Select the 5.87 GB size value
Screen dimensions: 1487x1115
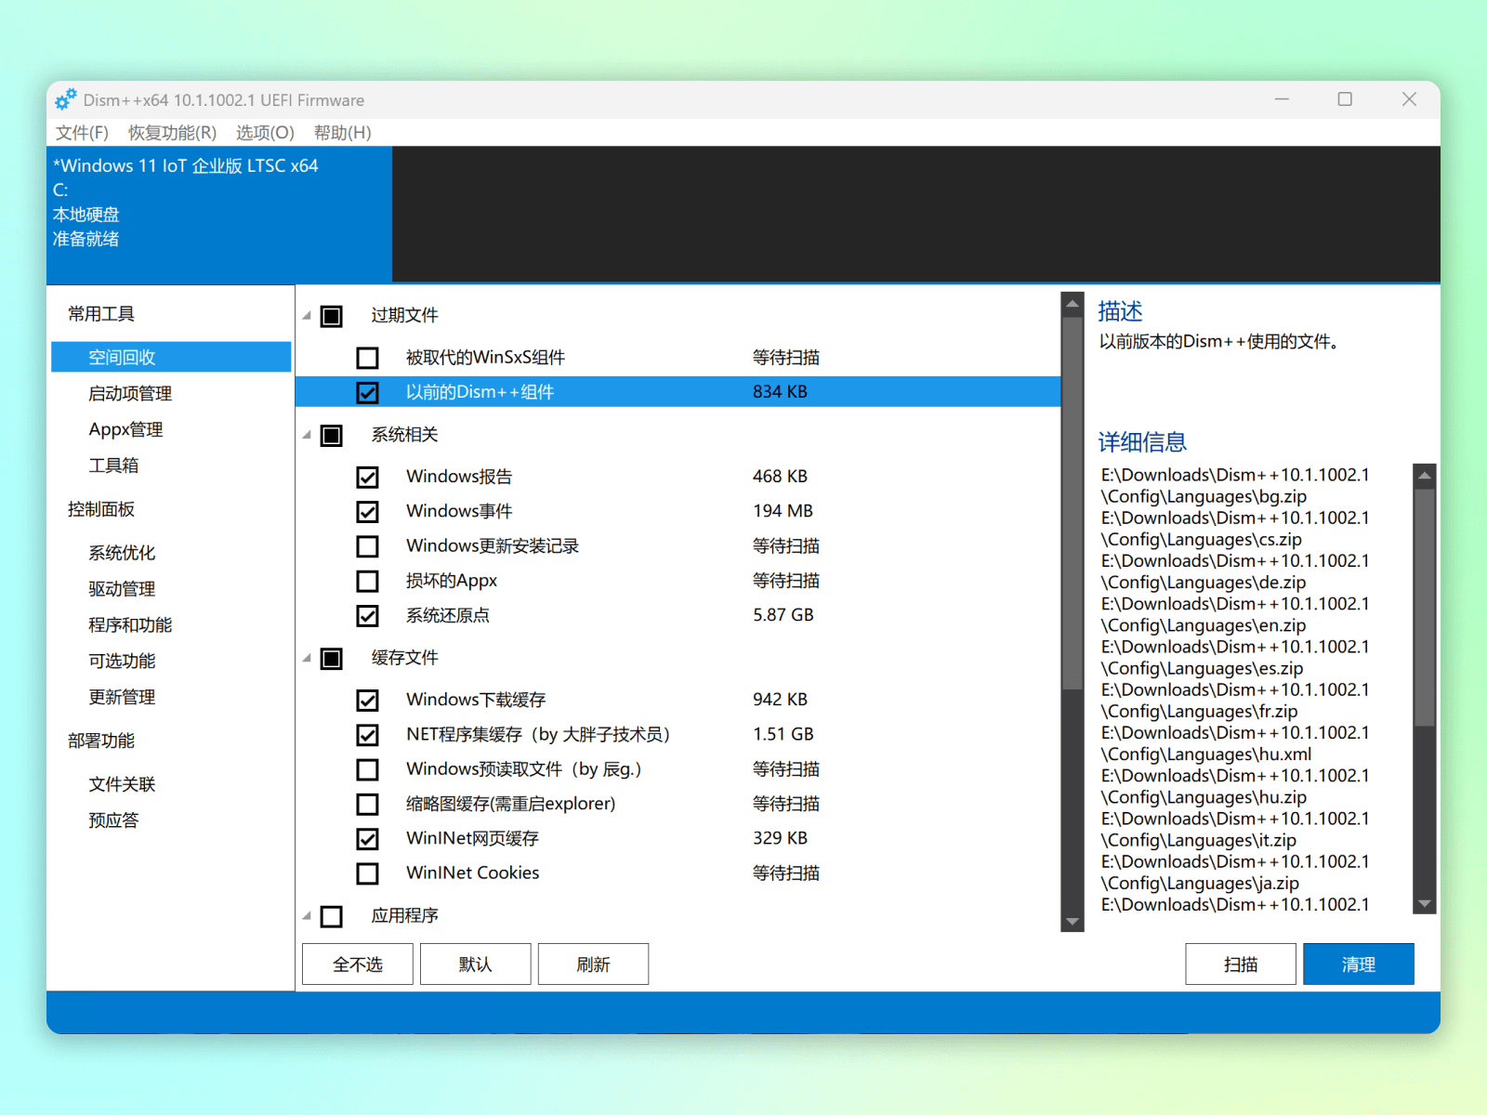[783, 615]
